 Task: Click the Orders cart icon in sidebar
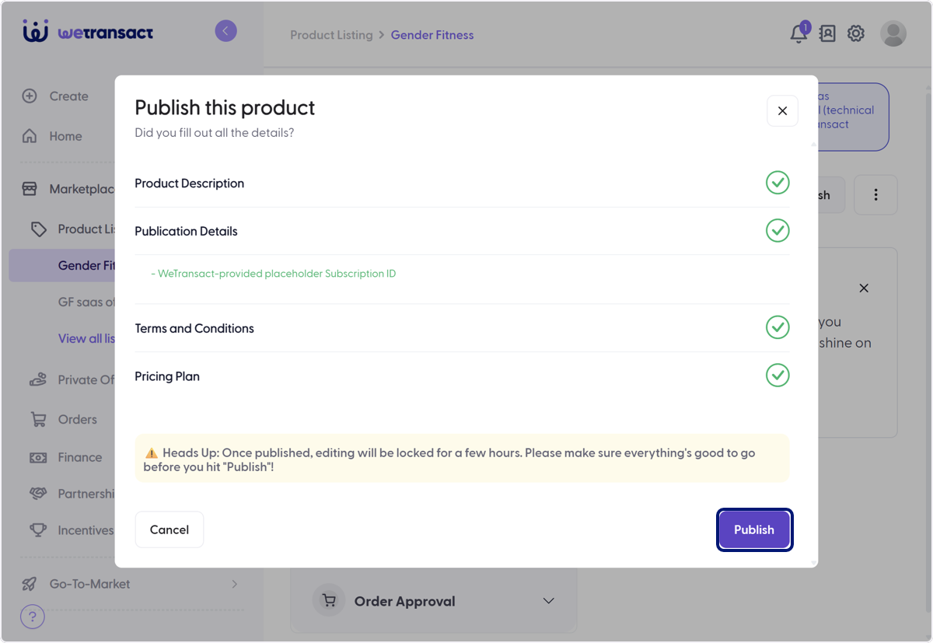[38, 419]
